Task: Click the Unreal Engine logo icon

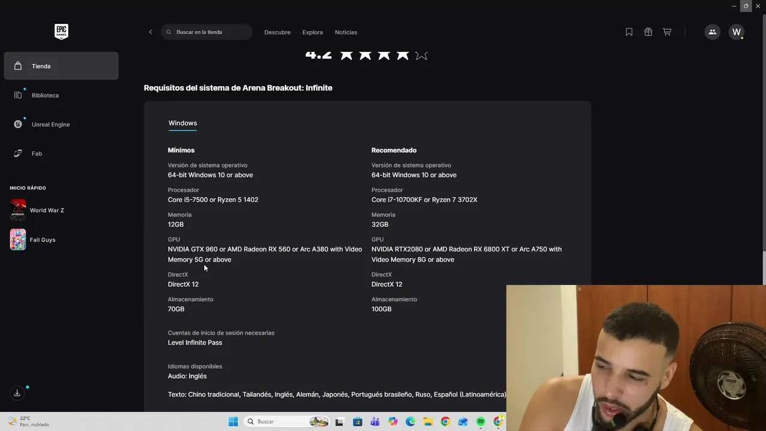Action: 18,125
